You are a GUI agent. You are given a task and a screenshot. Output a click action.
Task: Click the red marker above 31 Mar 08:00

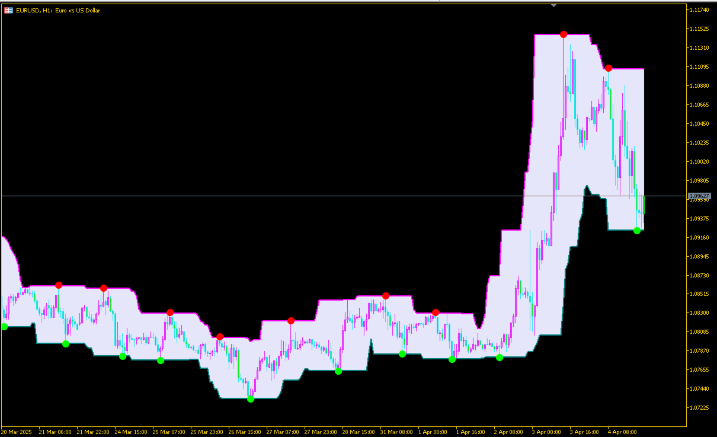click(386, 295)
